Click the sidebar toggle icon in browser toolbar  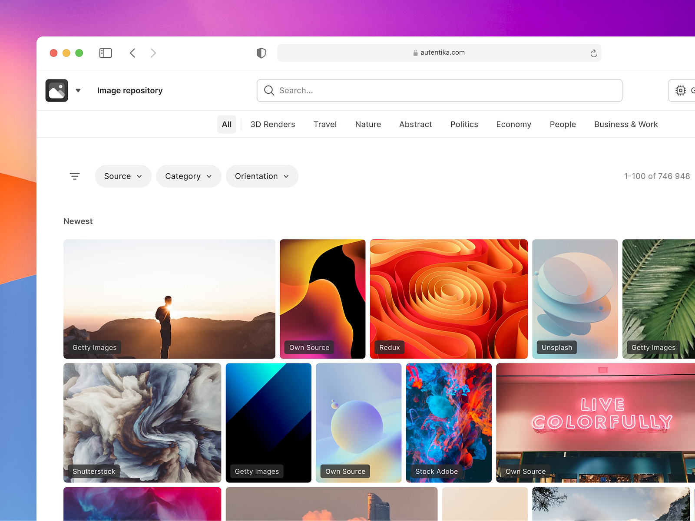click(x=106, y=53)
